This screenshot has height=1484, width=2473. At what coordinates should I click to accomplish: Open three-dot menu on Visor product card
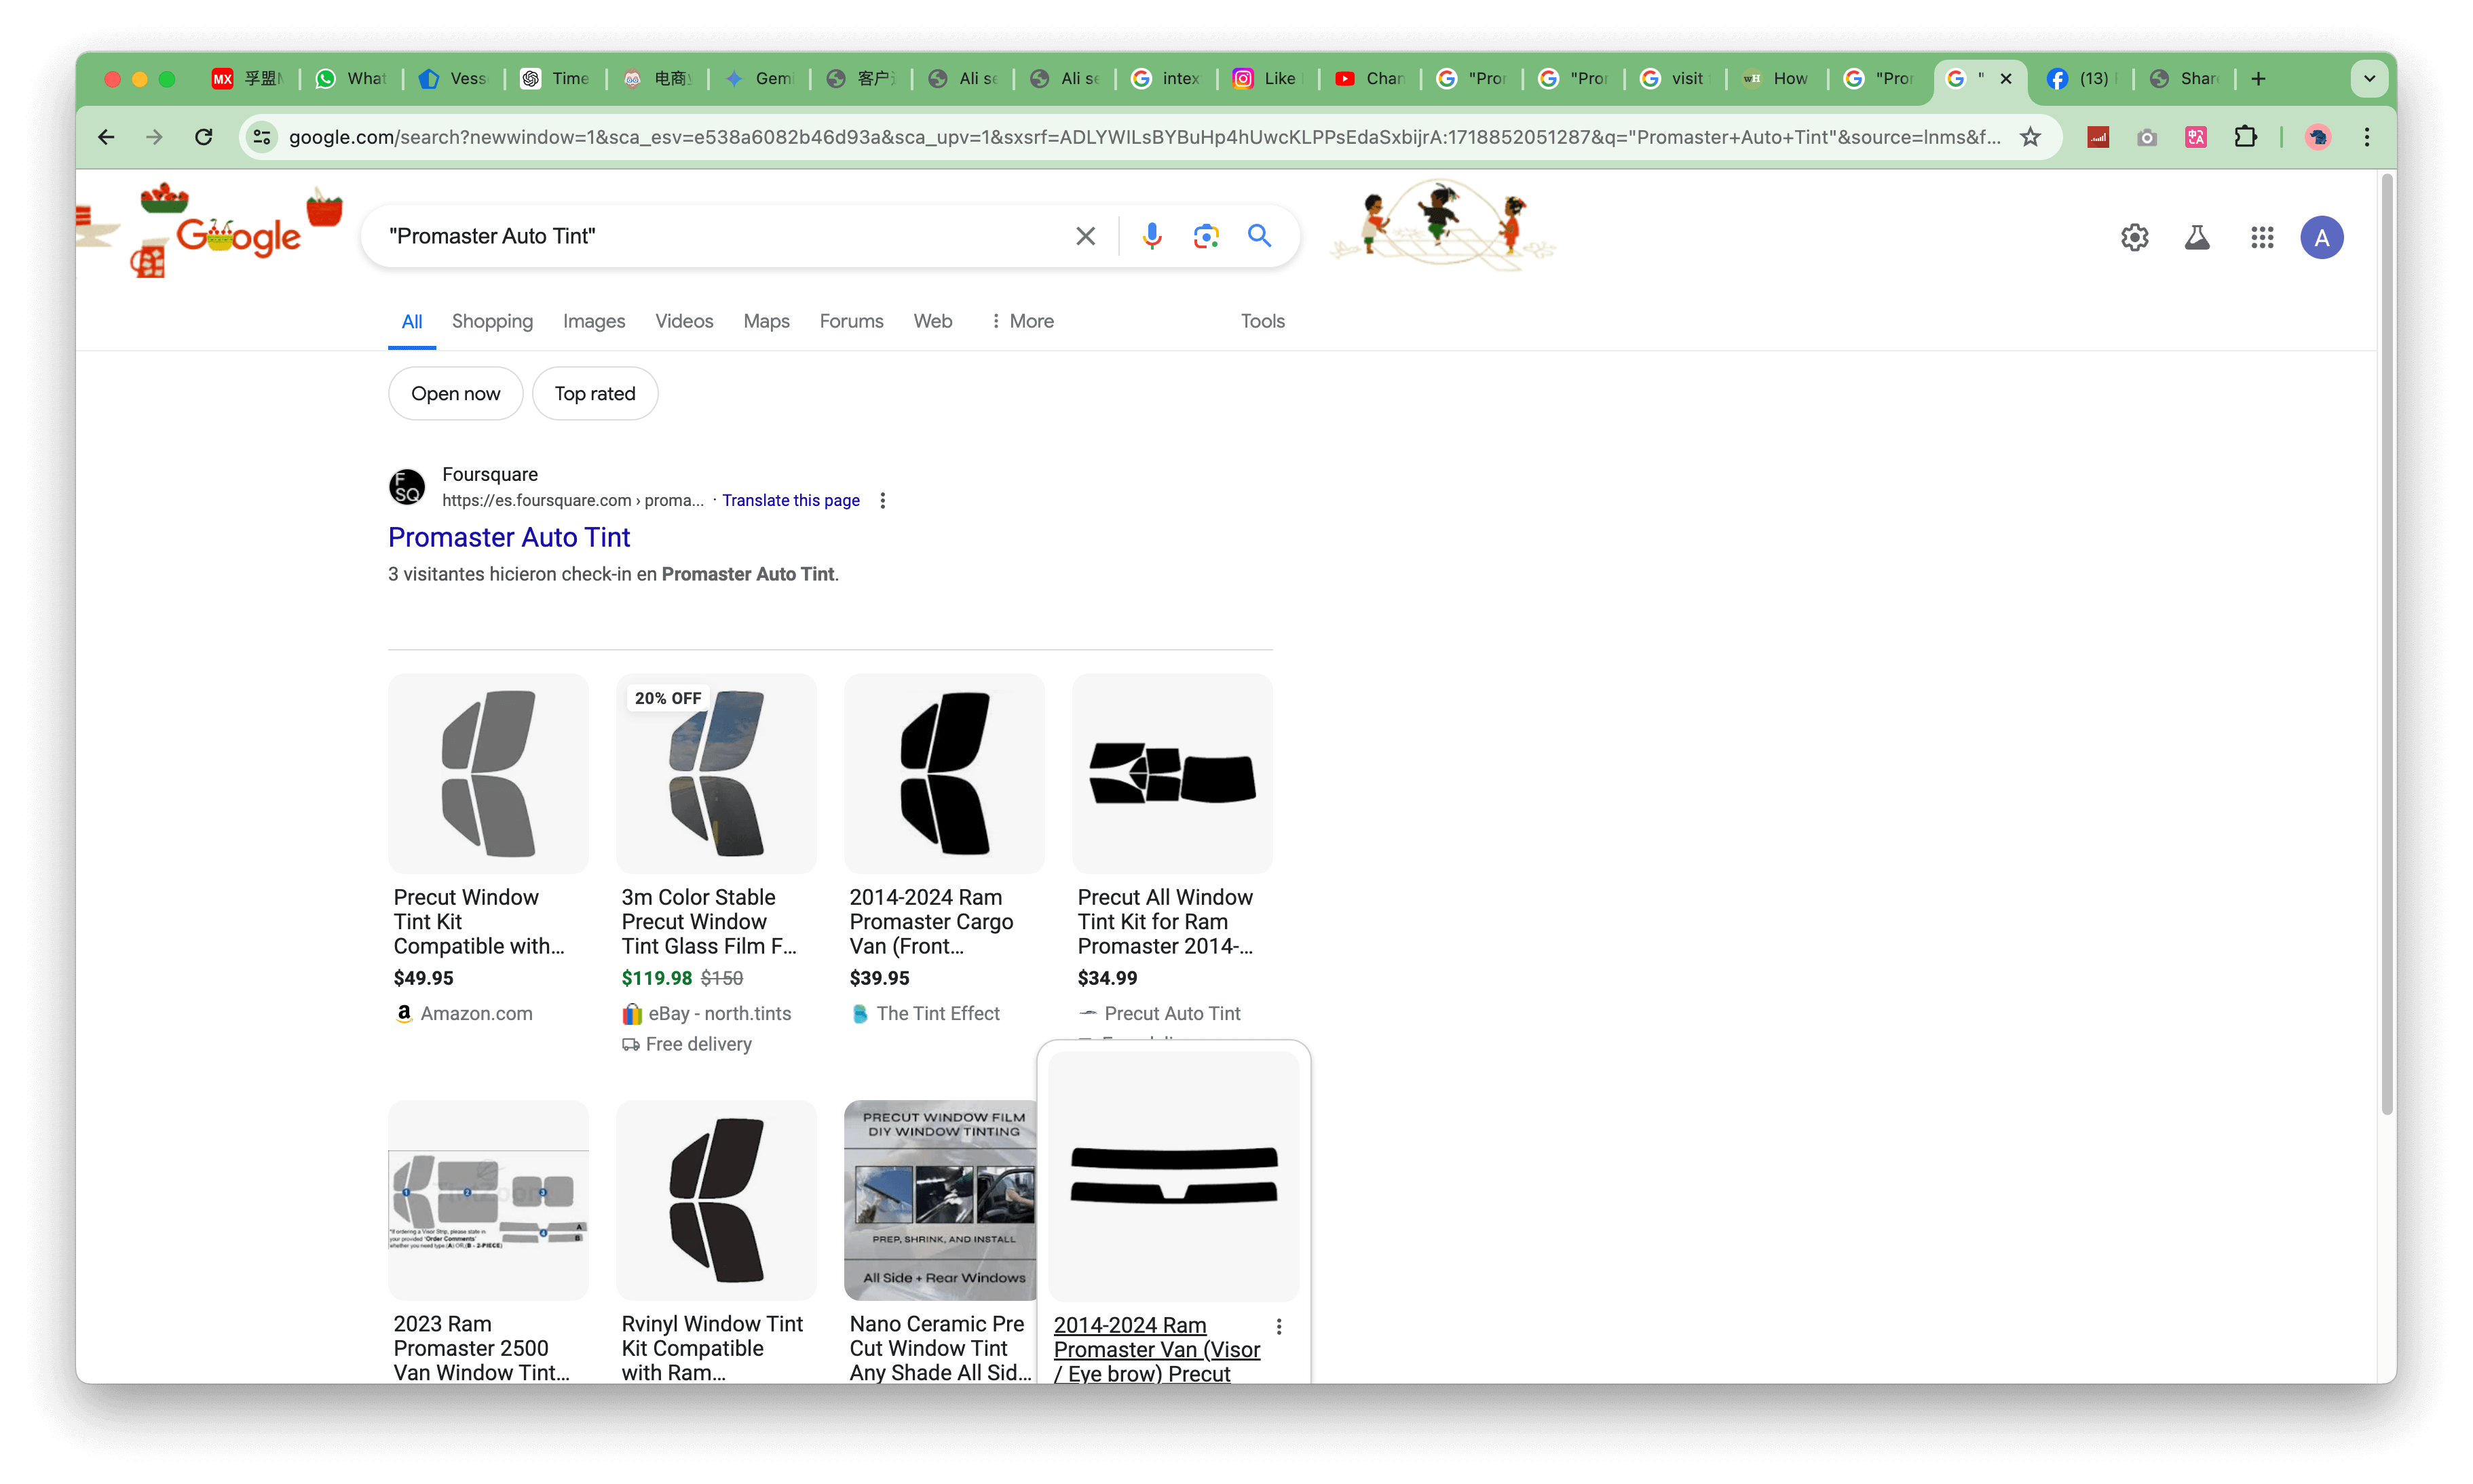[1279, 1326]
